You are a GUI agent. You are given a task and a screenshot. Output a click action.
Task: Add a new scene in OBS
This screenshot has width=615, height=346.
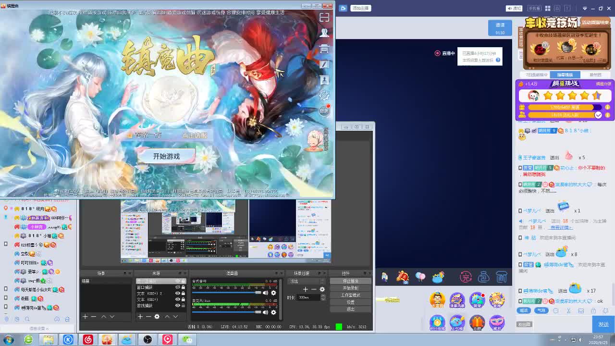85,316
